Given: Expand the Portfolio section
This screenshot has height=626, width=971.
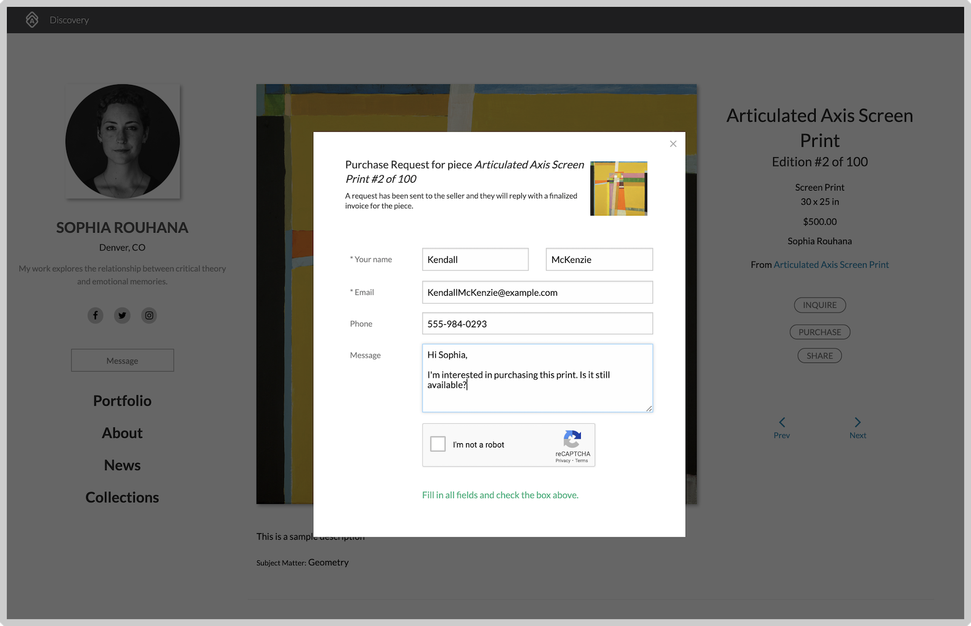Looking at the screenshot, I should click(x=122, y=400).
